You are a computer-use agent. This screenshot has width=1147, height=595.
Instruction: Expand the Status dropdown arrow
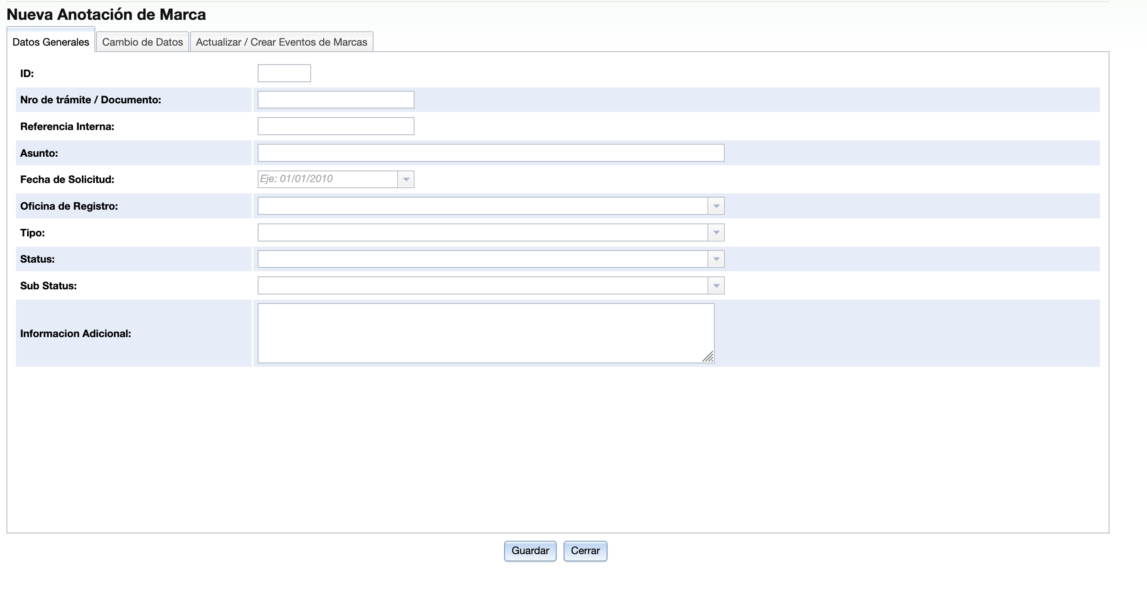(716, 259)
